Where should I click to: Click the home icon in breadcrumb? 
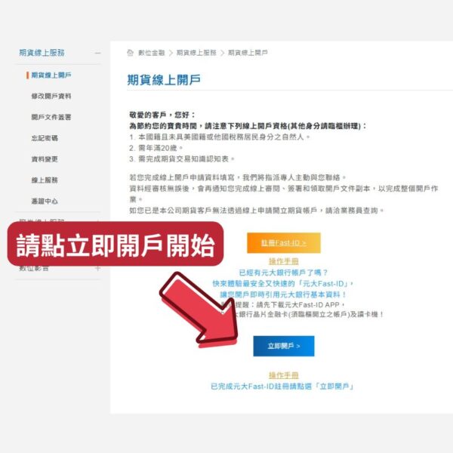click(x=131, y=53)
